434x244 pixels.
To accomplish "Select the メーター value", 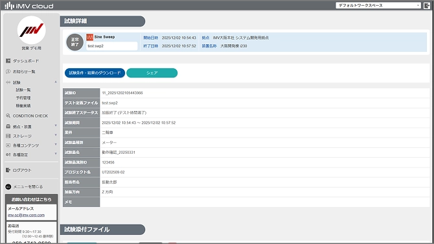I will 109,143.
